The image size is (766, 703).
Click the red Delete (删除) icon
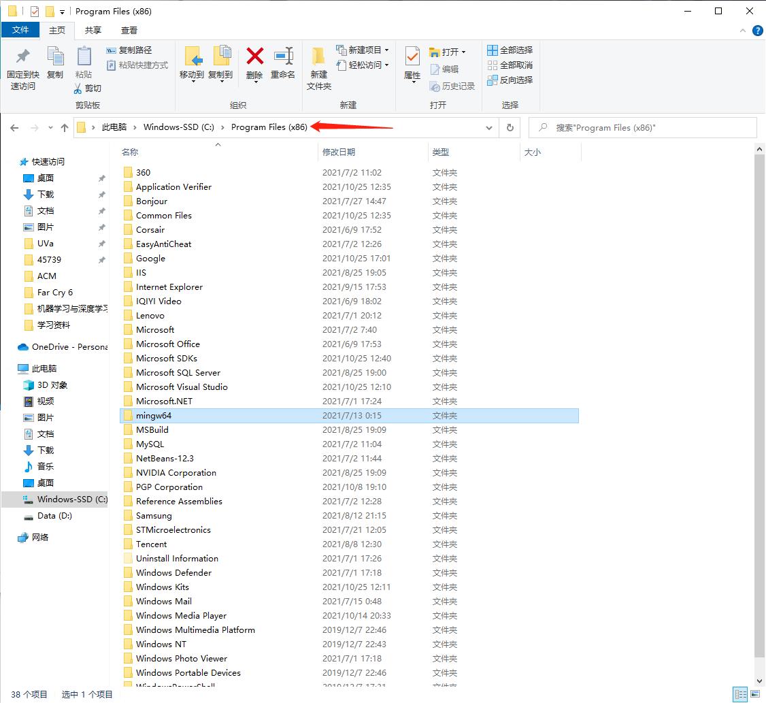pos(254,56)
